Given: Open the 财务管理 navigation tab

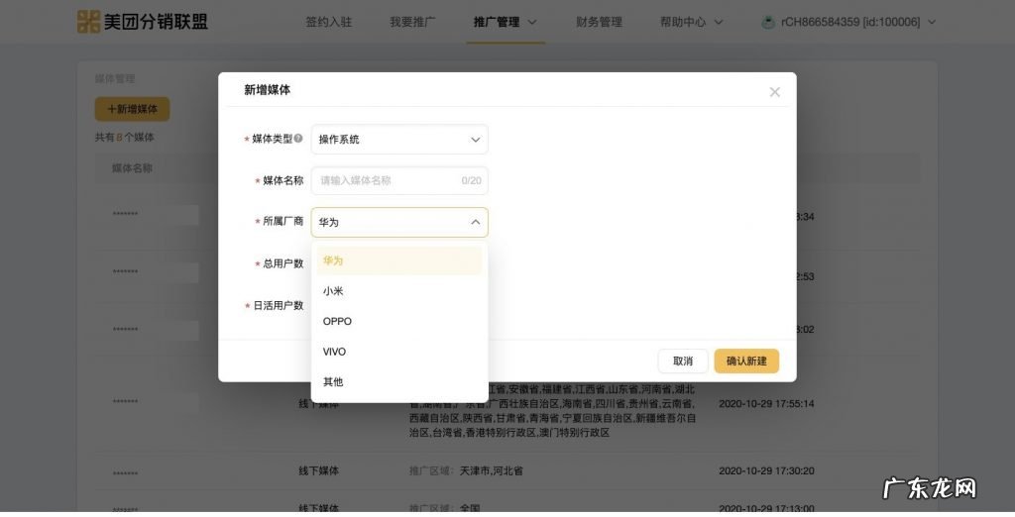Looking at the screenshot, I should [599, 22].
